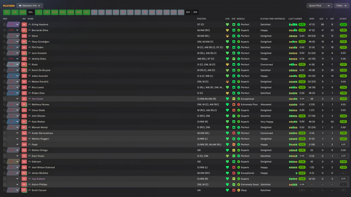This screenshot has height=197, width=351.
Task: Click the person icon beside Kevin De Bruyne
Action: click(x=29, y=70)
